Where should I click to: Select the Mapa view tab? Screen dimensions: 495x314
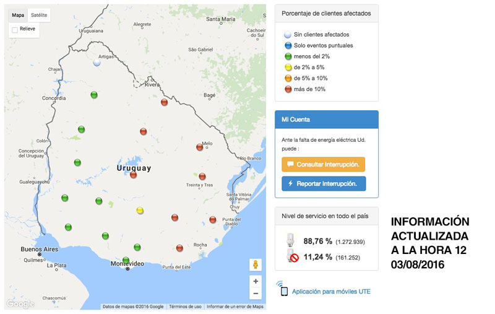coord(18,15)
